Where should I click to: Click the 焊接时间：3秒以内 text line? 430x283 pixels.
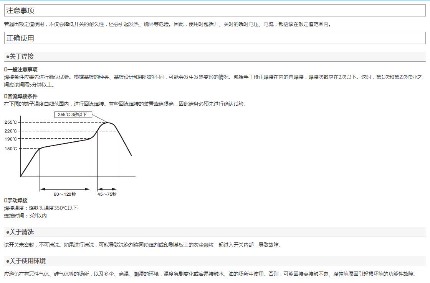click(26, 216)
